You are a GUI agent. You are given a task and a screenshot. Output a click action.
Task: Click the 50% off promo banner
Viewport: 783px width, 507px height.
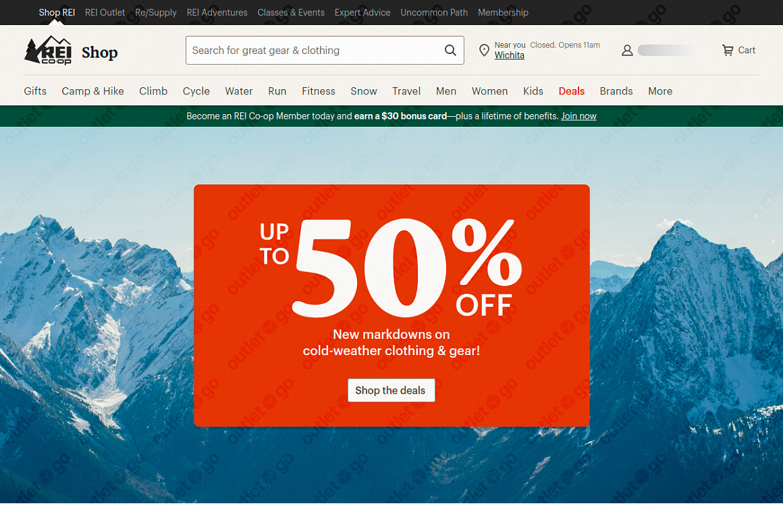coord(391,305)
